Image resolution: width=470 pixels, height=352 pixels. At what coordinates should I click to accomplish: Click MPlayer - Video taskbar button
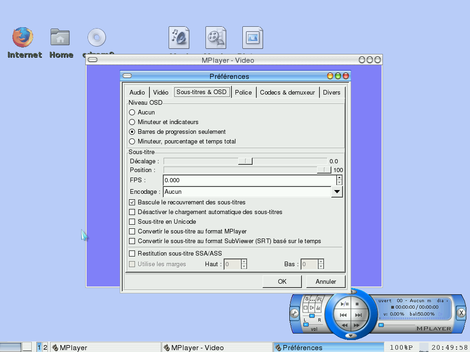[217, 347]
